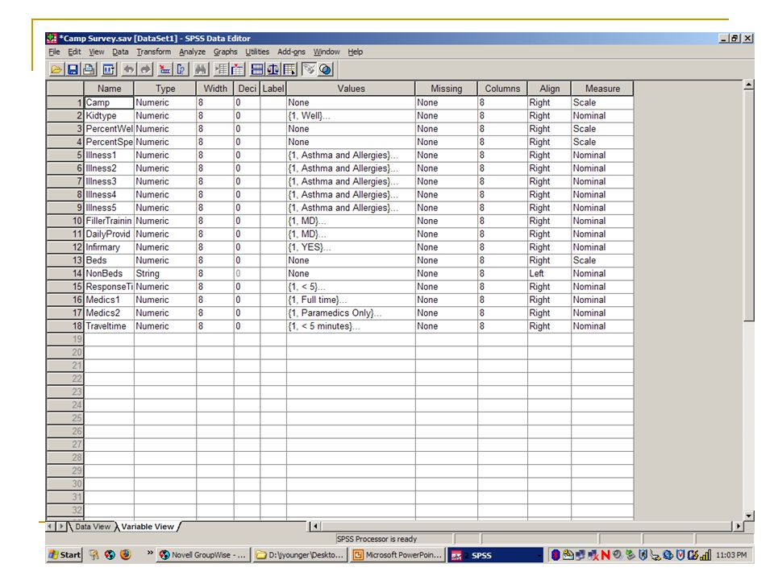Open the Dialog Recall toolbar button
The height and width of the screenshot is (580, 774).
tap(109, 69)
